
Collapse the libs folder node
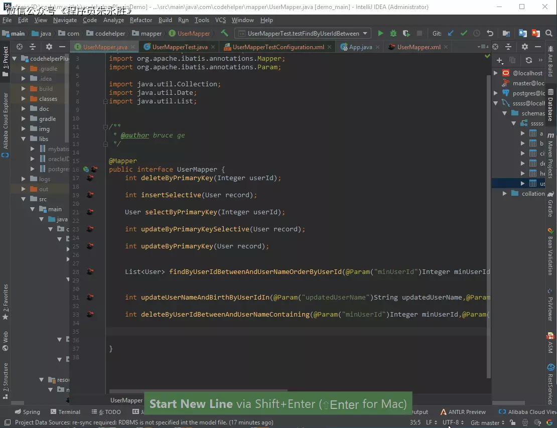point(24,139)
